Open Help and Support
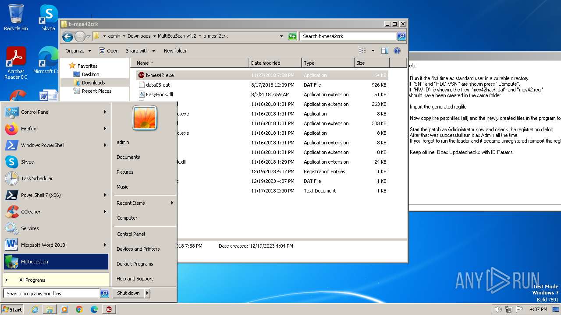Screen dimensions: 561x315 click(135, 279)
